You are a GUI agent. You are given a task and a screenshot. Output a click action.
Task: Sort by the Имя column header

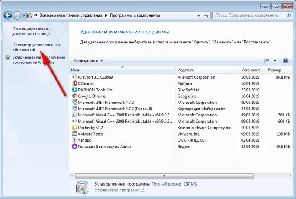(x=122, y=70)
